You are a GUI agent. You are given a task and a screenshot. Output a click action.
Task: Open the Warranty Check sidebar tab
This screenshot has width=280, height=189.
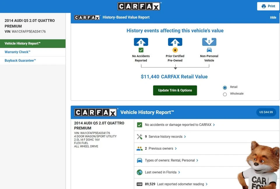pos(33,52)
